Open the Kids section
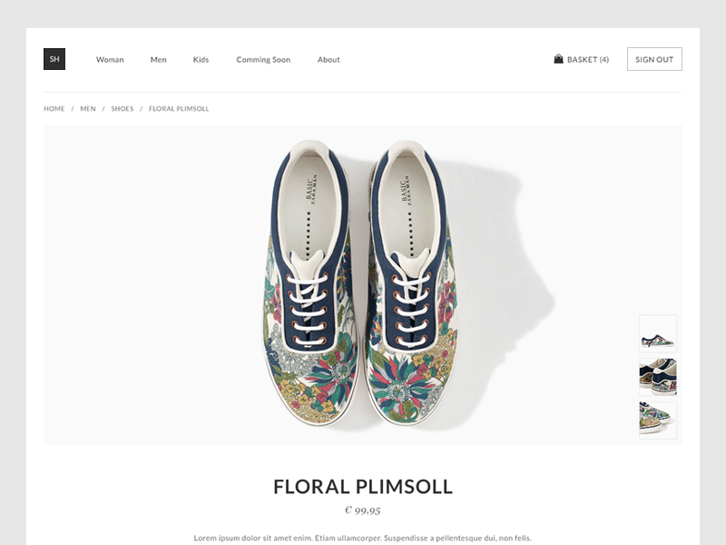This screenshot has height=545, width=726. (201, 60)
